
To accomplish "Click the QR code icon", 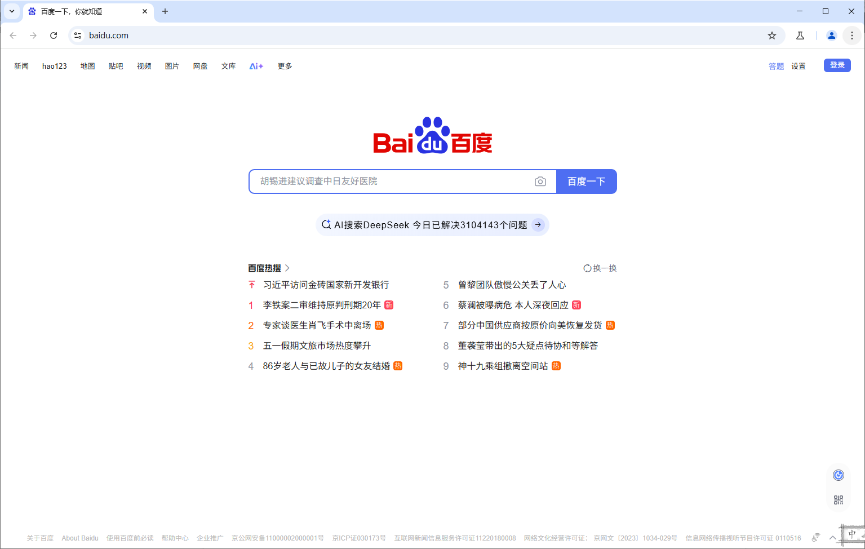I will tap(839, 500).
